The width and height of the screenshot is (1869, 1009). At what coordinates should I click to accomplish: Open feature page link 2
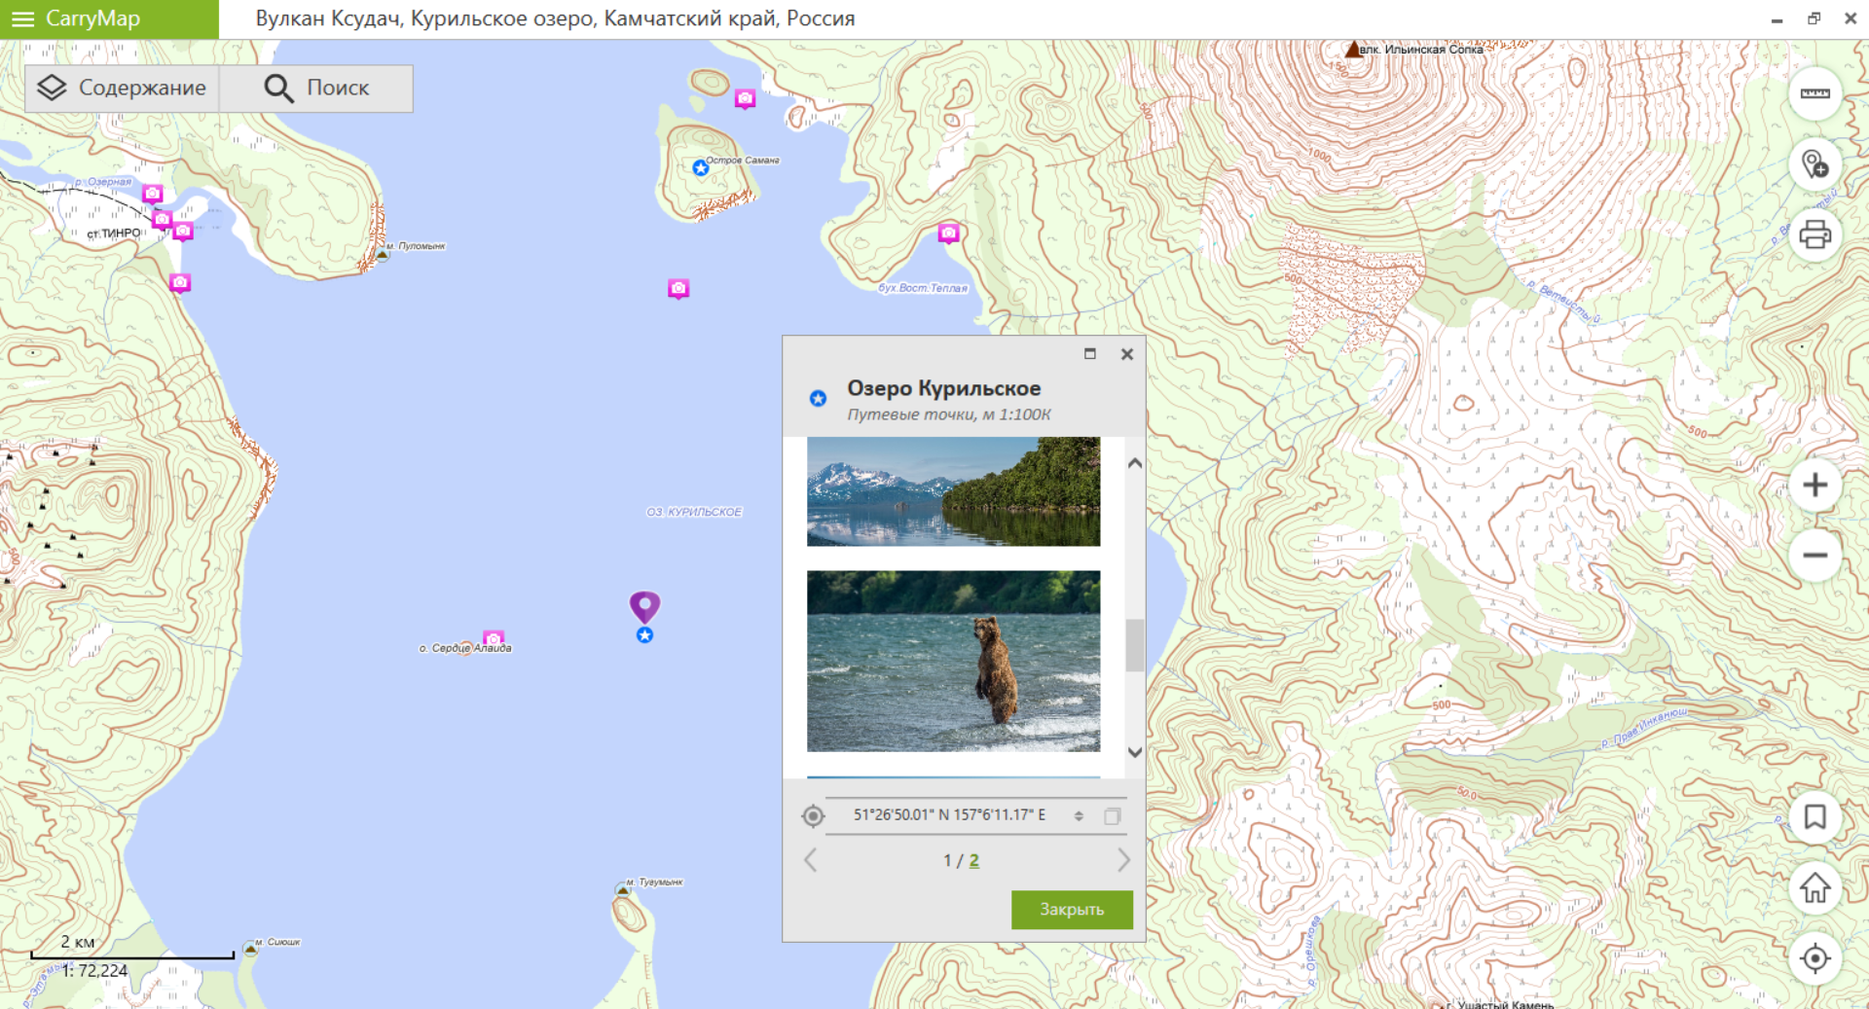click(x=973, y=861)
